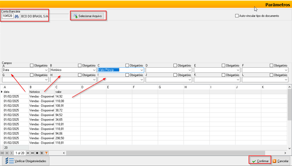Screen dimensions: 292x166
Task: Click the Conta Bancária code input field
Action: 7,16
